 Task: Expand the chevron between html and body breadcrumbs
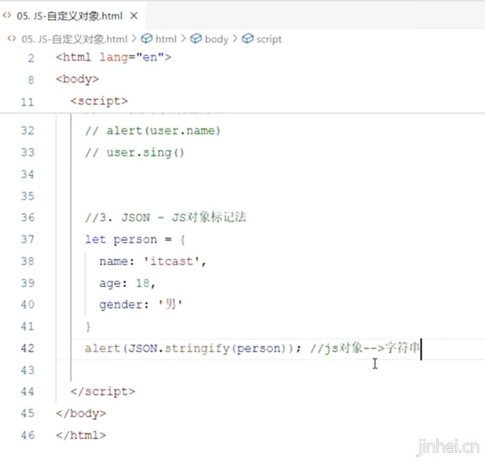[x=183, y=39]
